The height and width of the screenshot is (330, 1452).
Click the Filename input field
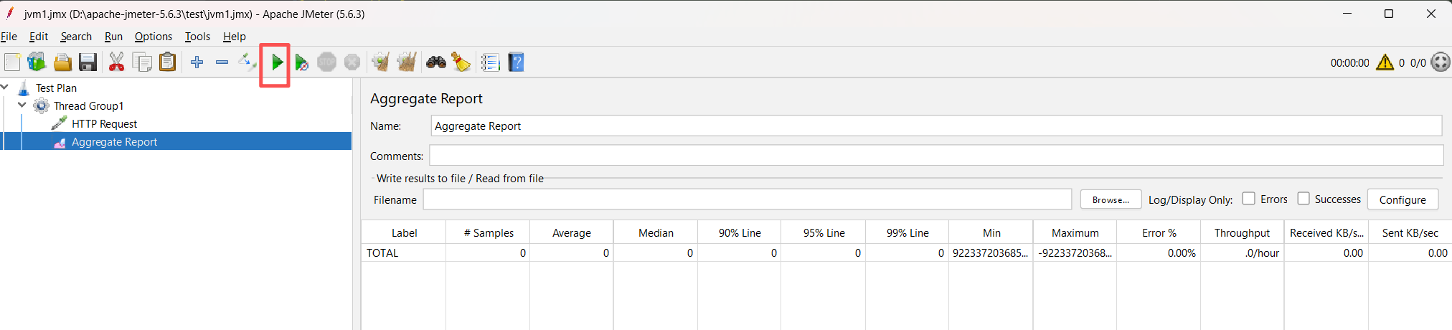747,199
